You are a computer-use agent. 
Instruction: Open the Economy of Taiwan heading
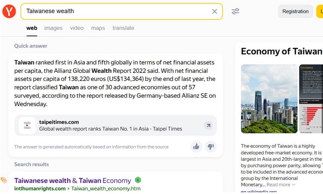click(281, 52)
